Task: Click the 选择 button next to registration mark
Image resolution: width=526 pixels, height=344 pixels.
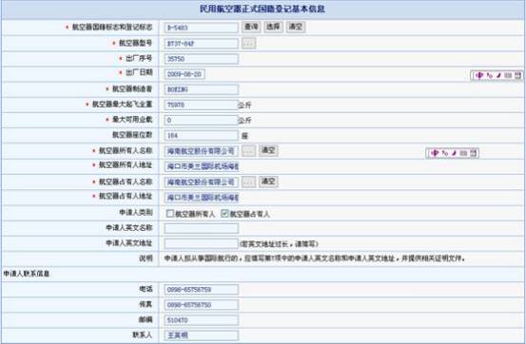Action: (273, 27)
